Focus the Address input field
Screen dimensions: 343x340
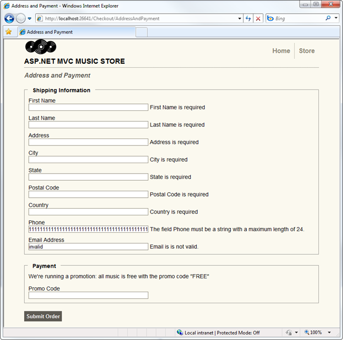tap(88, 142)
